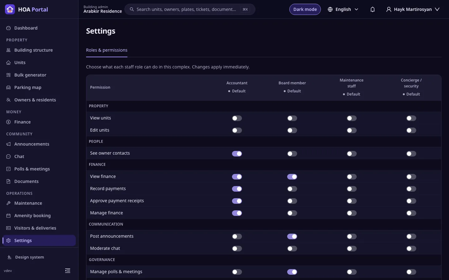This screenshot has height=280, width=449.
Task: Open Settings in the sidebar
Action: (x=39, y=240)
